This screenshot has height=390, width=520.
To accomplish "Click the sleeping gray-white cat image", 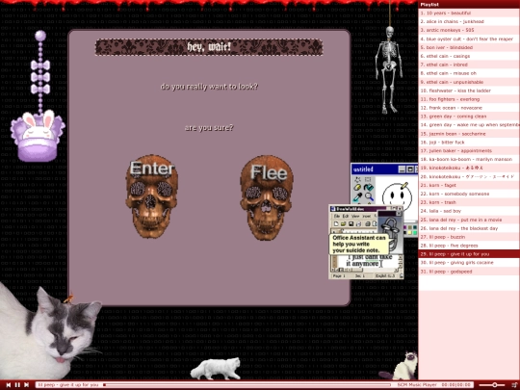I will pyautogui.click(x=48, y=333).
